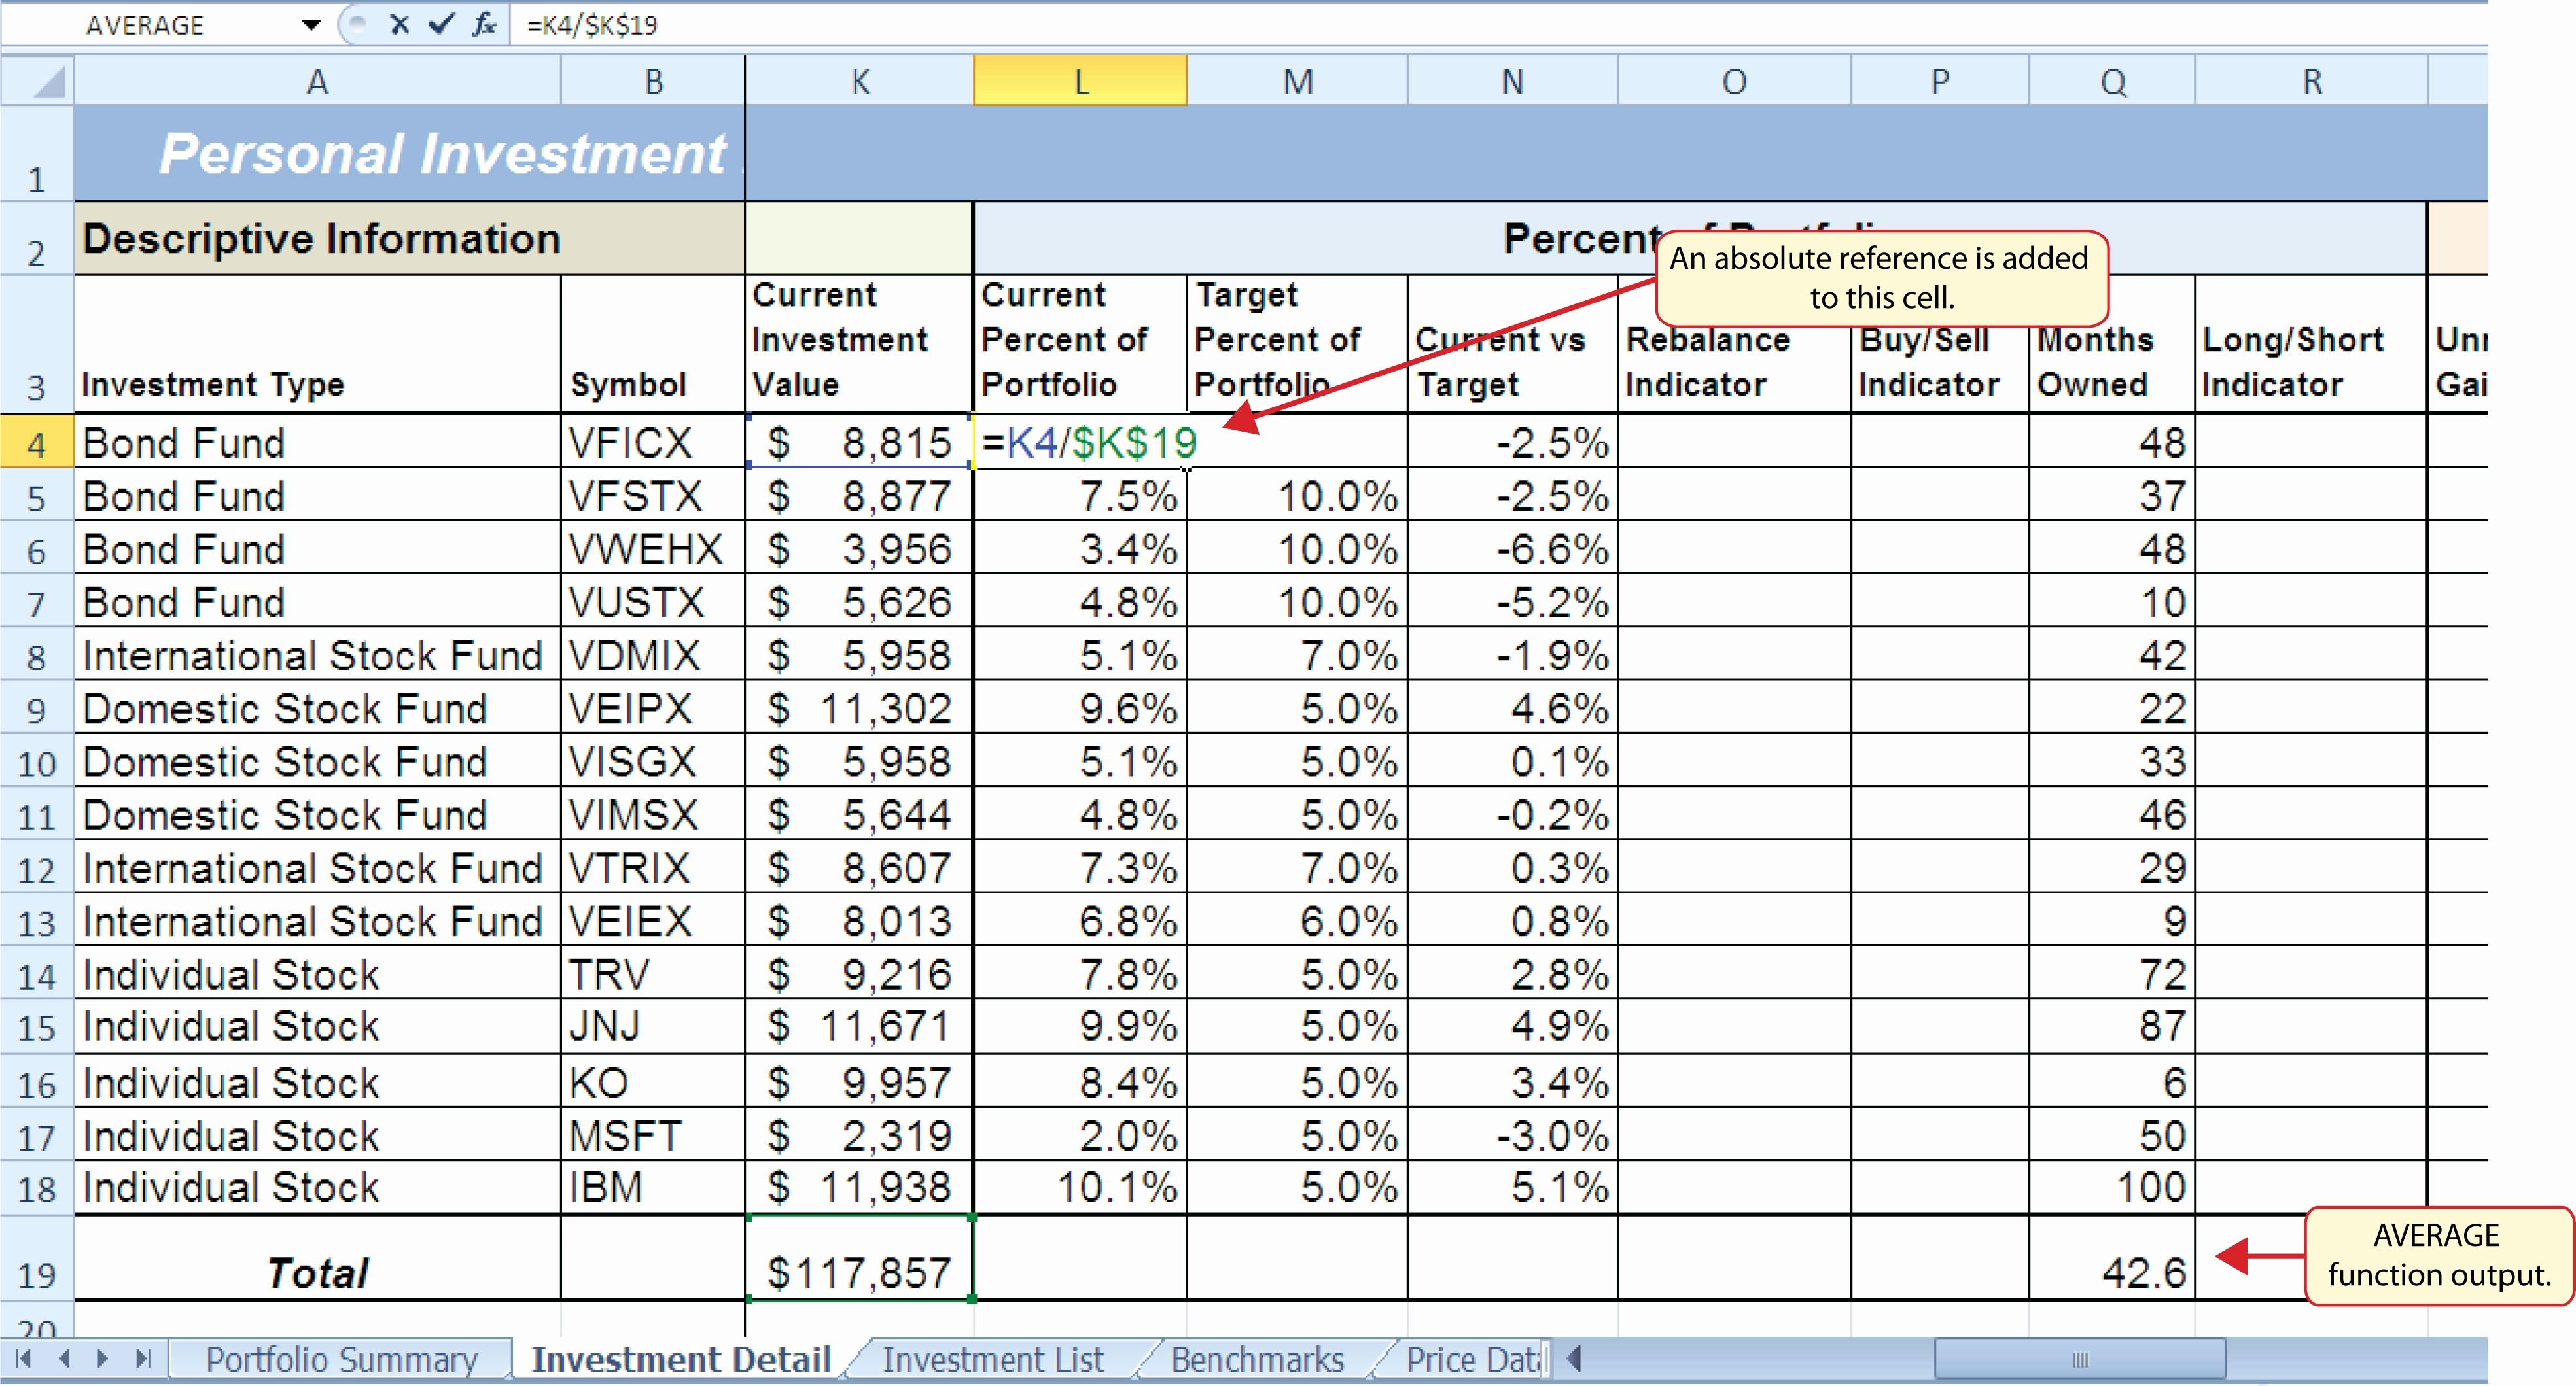Select column L header
The image size is (2576, 1386).
pos(1080,81)
